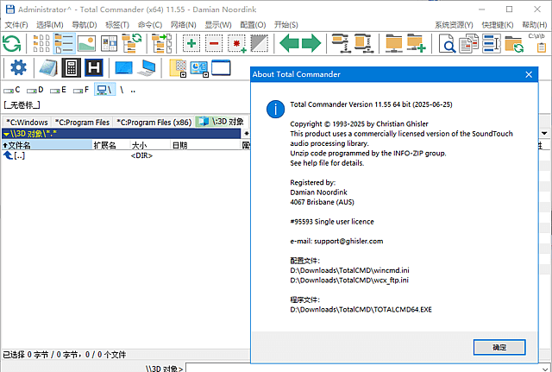This screenshot has width=552, height=372.
Task: Launch the notepad icon in second toolbar
Action: (48, 68)
